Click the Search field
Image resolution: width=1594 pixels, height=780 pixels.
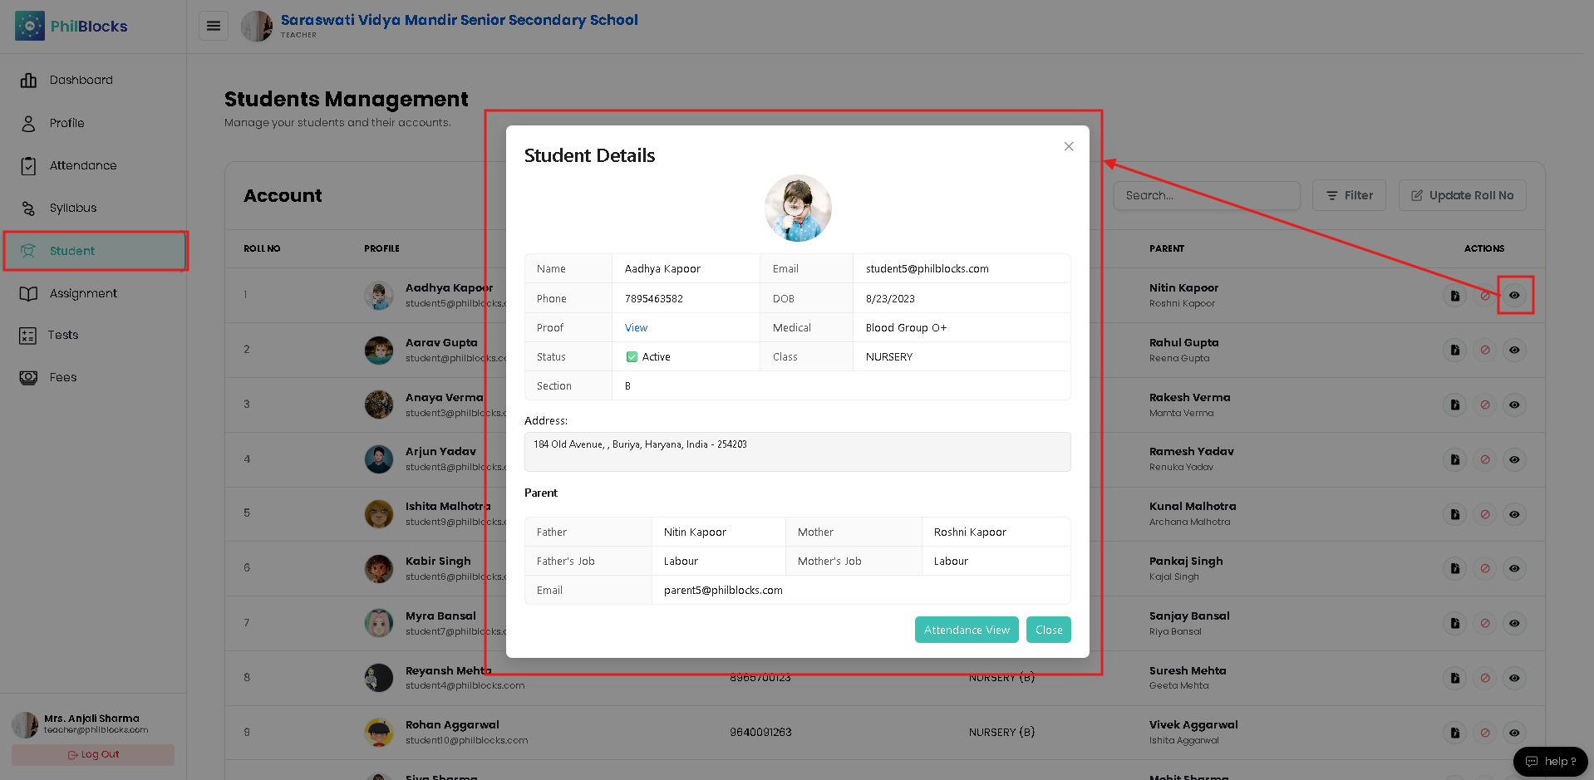tap(1207, 195)
